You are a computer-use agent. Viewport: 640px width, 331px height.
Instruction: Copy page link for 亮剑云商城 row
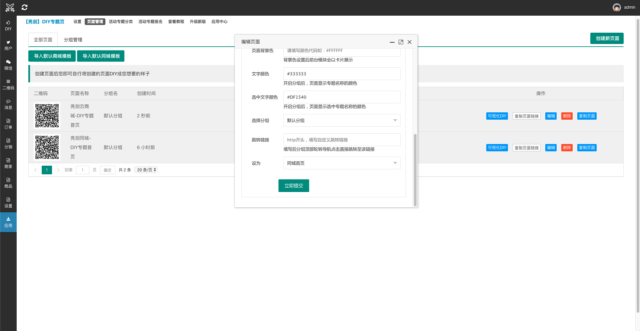[527, 116]
